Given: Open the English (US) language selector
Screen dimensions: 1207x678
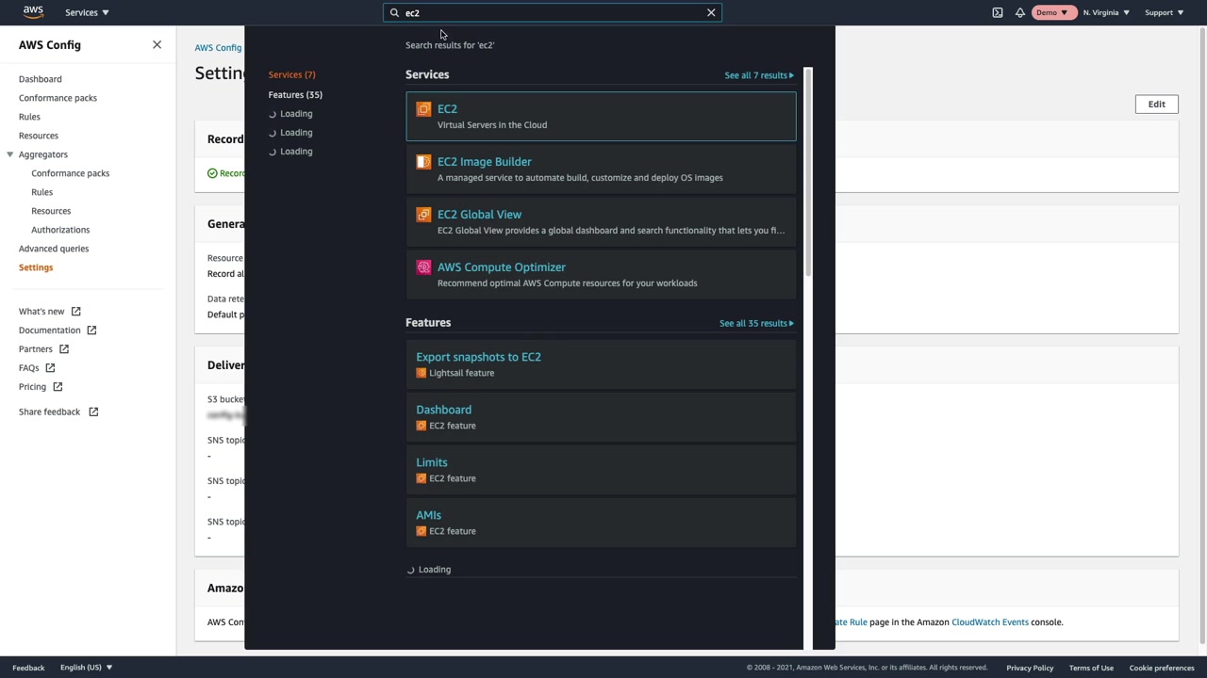Looking at the screenshot, I should click(x=86, y=668).
